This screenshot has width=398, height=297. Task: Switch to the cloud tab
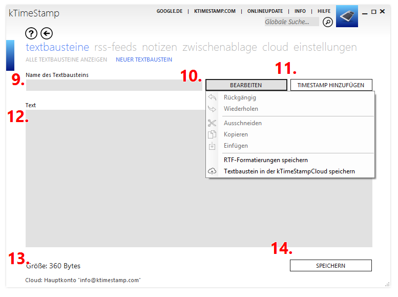click(x=275, y=47)
